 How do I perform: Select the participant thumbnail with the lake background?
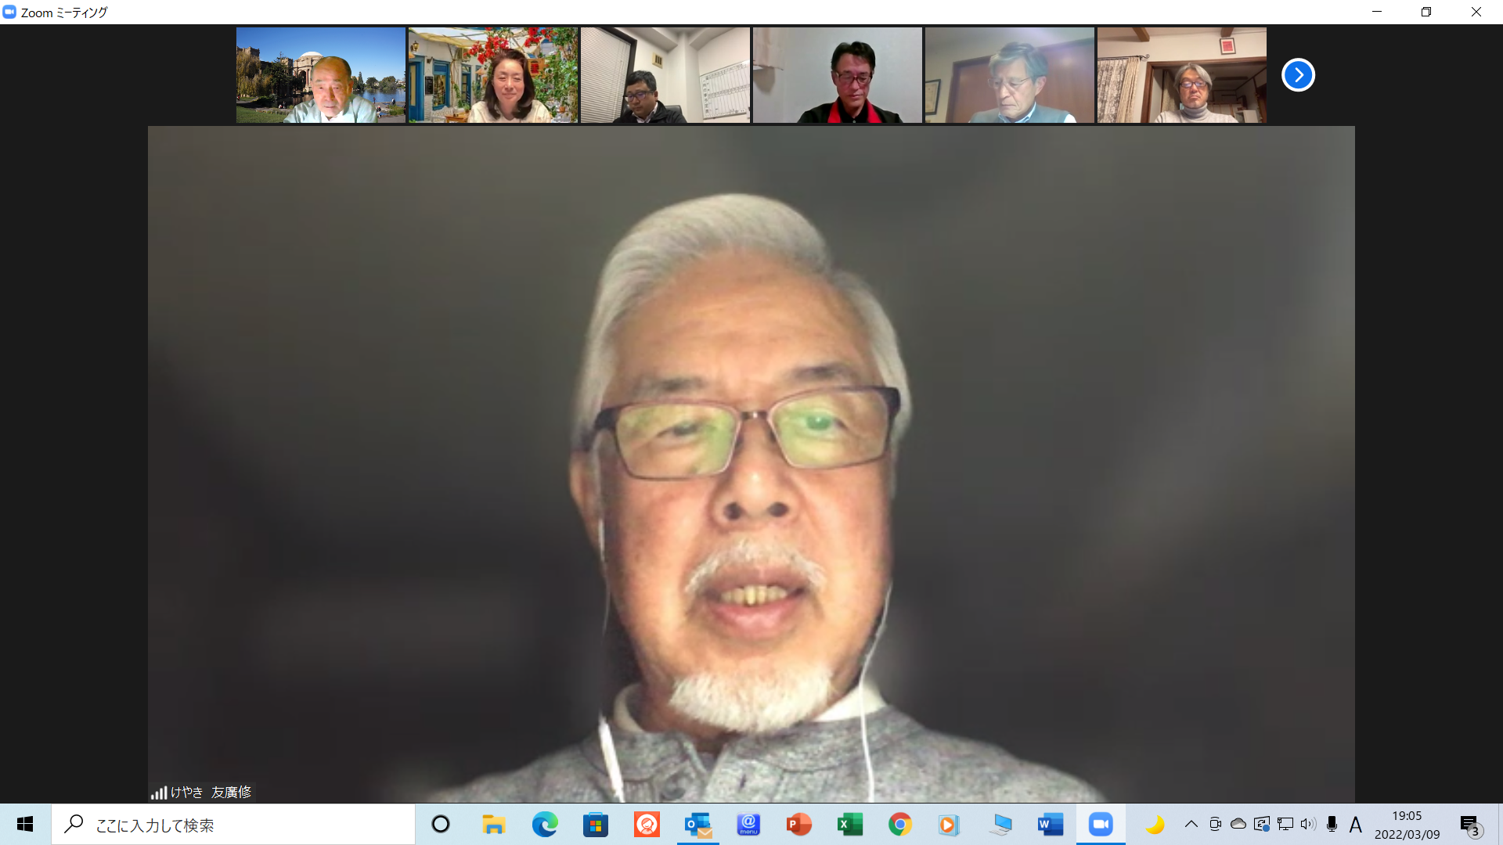pos(321,75)
